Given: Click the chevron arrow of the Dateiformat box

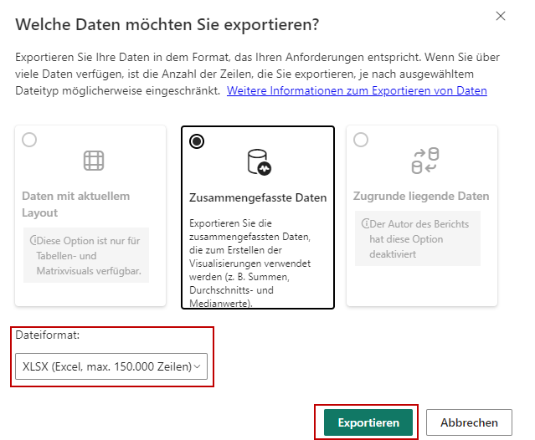Looking at the screenshot, I should 198,366.
